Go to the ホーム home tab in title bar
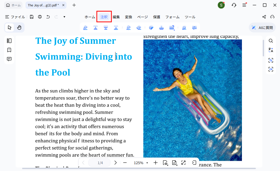This screenshot has height=171, width=280. point(13,5)
